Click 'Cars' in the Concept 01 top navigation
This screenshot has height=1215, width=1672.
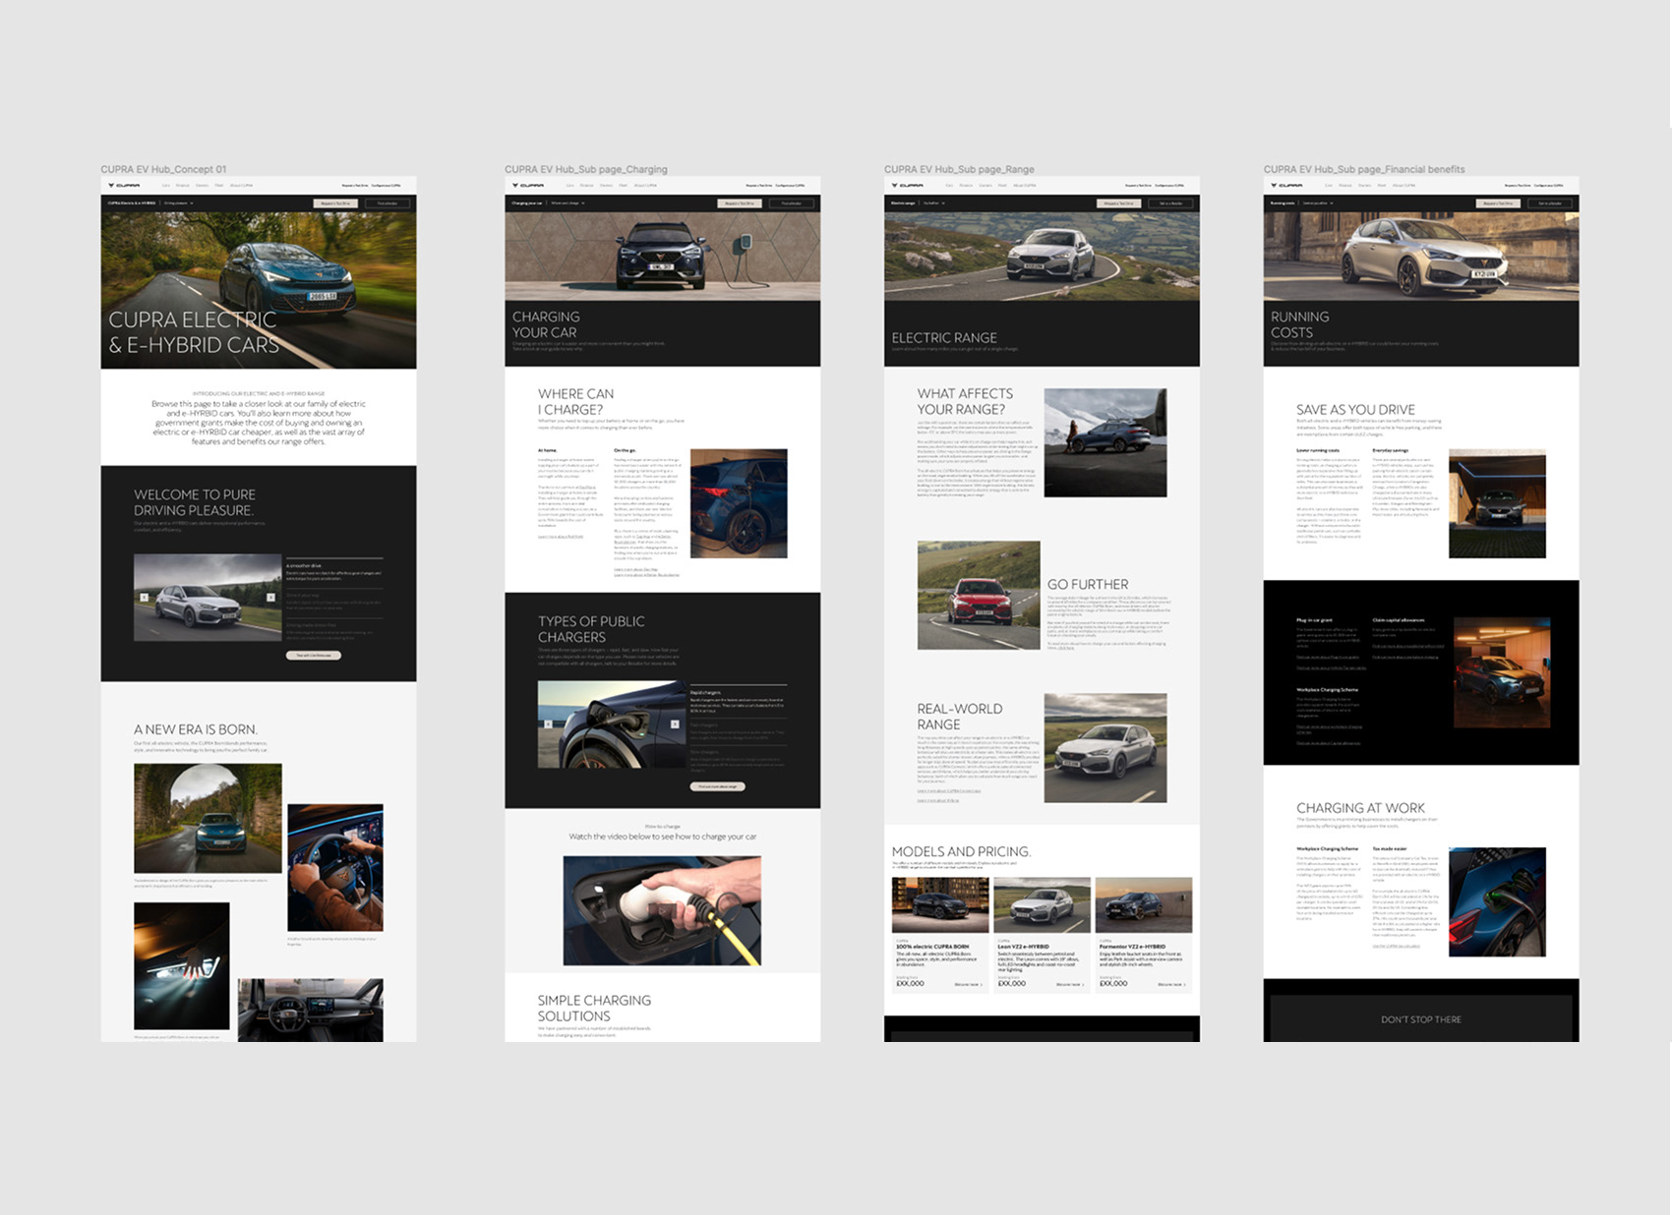point(166,185)
